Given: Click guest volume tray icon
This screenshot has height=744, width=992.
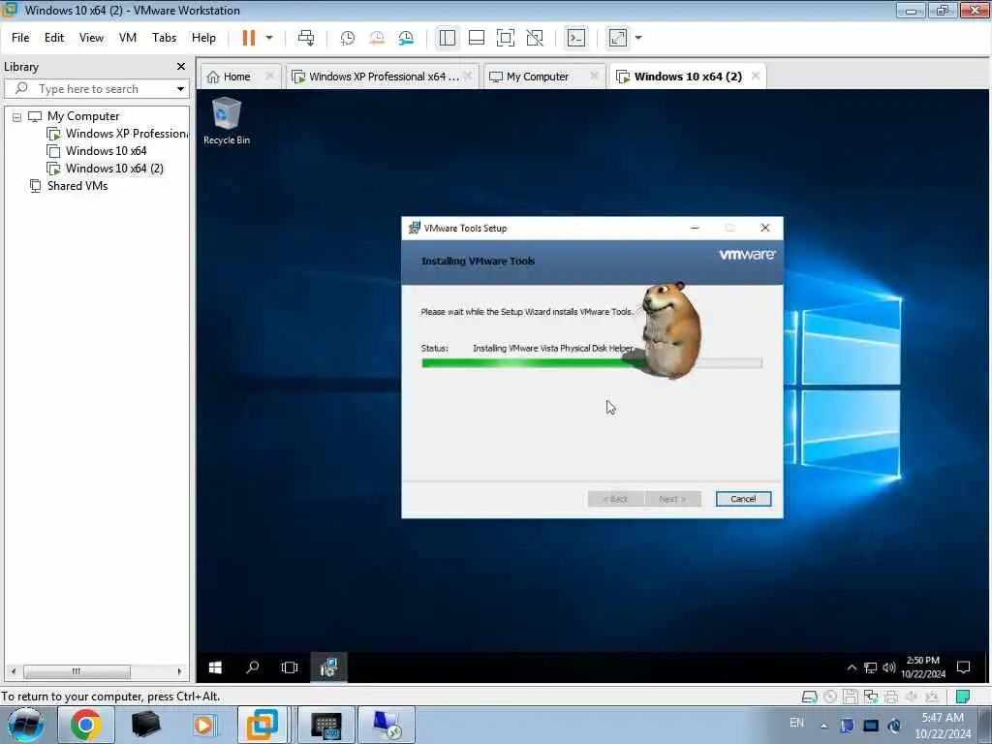Looking at the screenshot, I should coord(889,668).
